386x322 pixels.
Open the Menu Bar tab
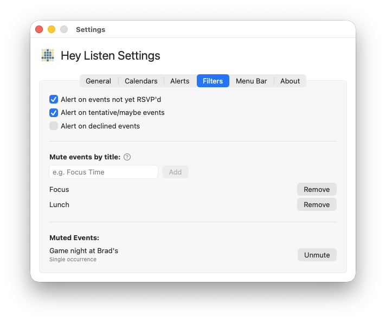click(252, 81)
